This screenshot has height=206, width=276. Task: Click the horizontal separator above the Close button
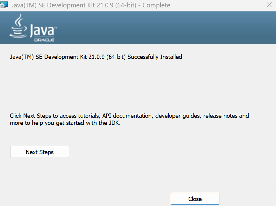click(138, 186)
